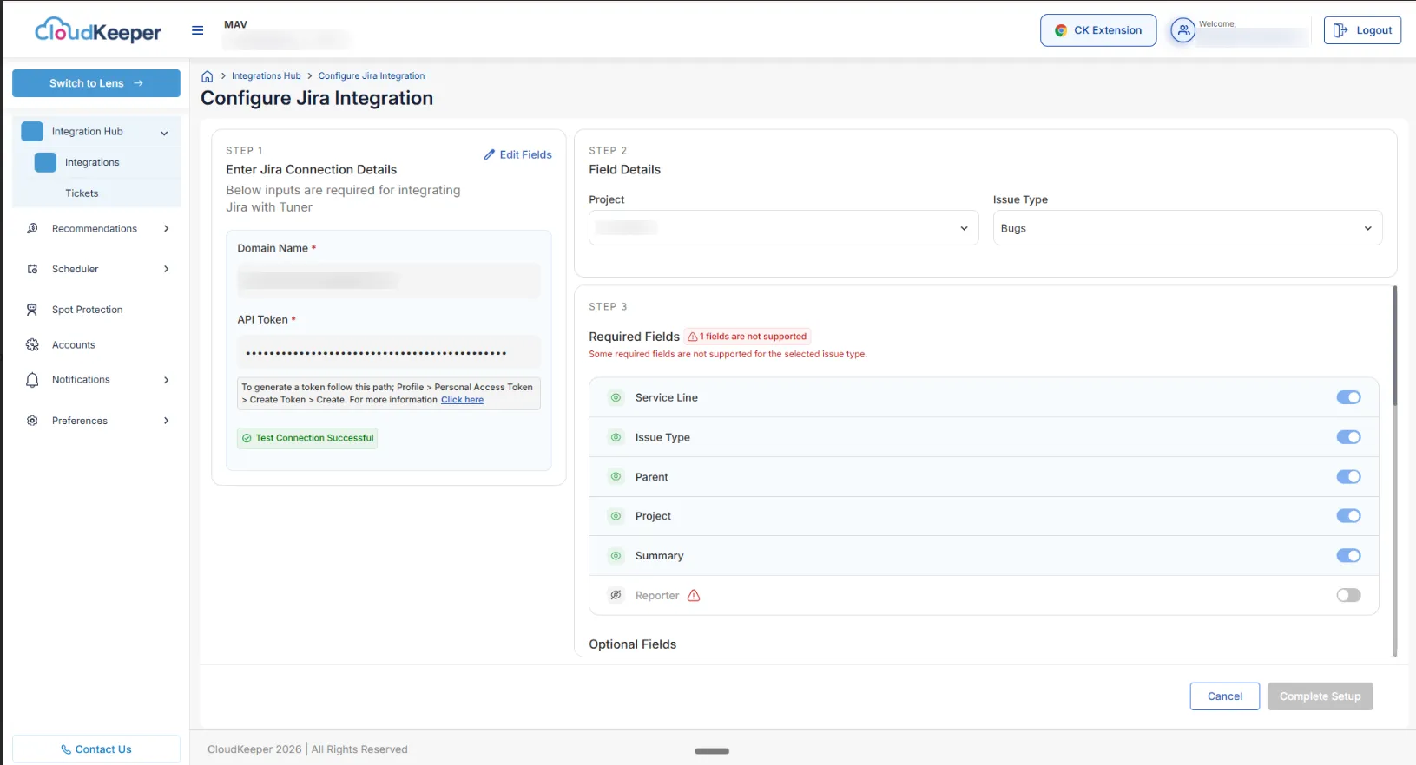Expand the Preferences menu chevron
The height and width of the screenshot is (765, 1416).
click(166, 421)
